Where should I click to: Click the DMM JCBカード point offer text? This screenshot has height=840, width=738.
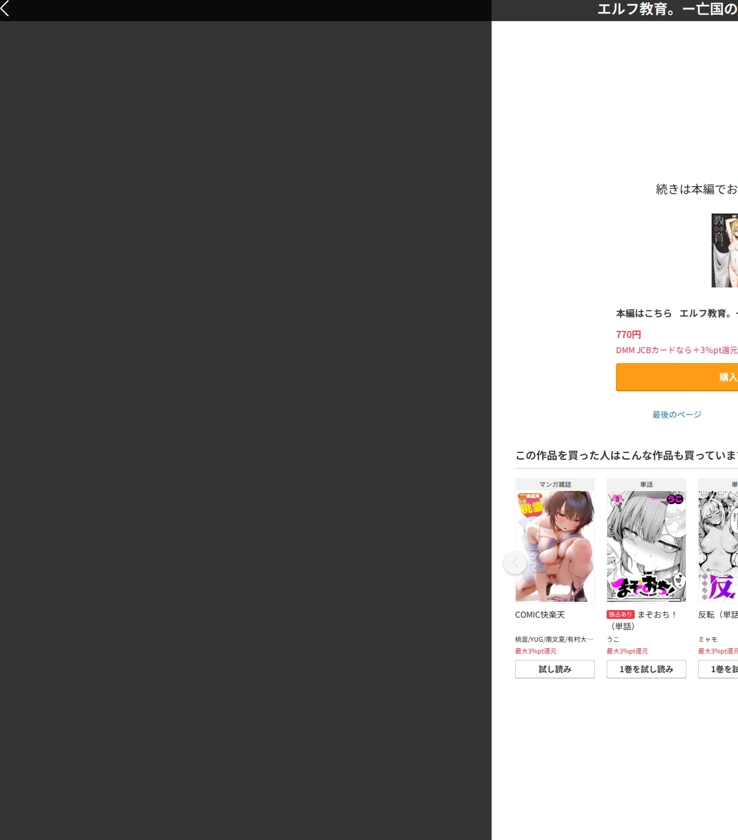point(677,350)
